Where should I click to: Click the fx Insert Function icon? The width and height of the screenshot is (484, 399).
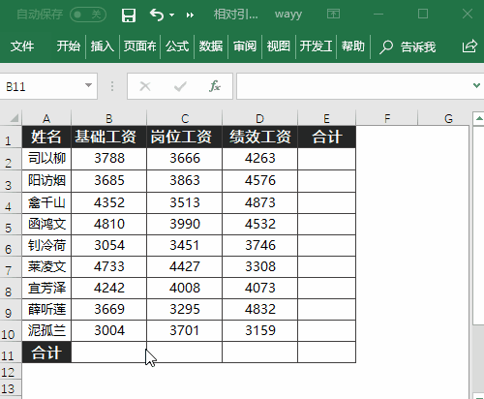215,86
